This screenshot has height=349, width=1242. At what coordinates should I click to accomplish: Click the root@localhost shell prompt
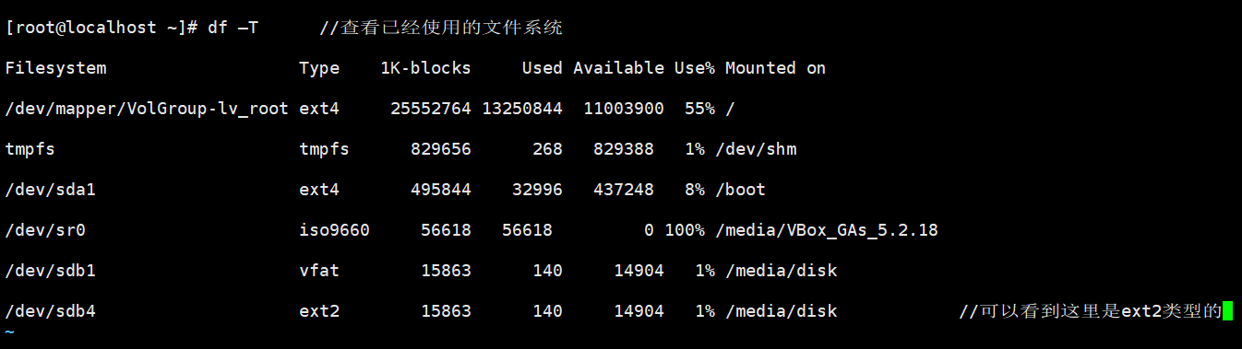[102, 28]
